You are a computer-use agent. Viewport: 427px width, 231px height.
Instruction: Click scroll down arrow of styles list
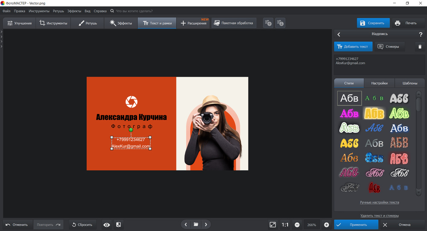418,192
